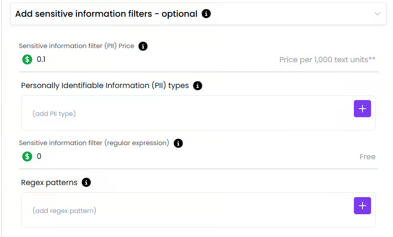393x237 pixels.
Task: Click the "Free" price label
Action: [367, 157]
